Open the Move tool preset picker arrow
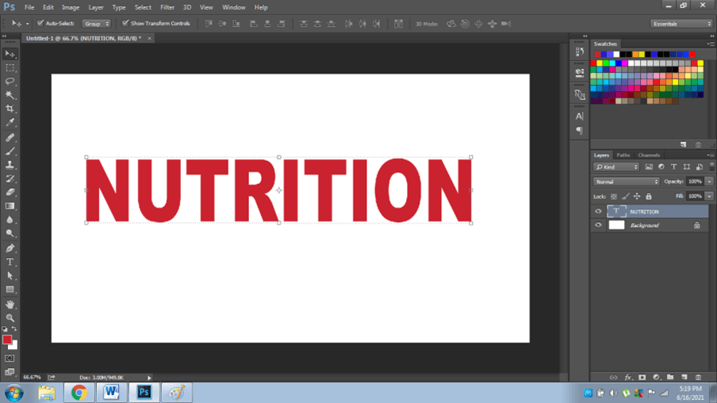This screenshot has height=403, width=717. click(x=27, y=24)
